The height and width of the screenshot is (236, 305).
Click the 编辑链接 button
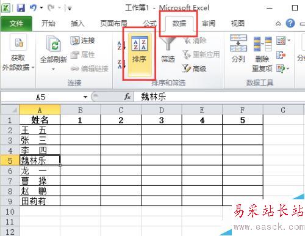tap(90, 68)
